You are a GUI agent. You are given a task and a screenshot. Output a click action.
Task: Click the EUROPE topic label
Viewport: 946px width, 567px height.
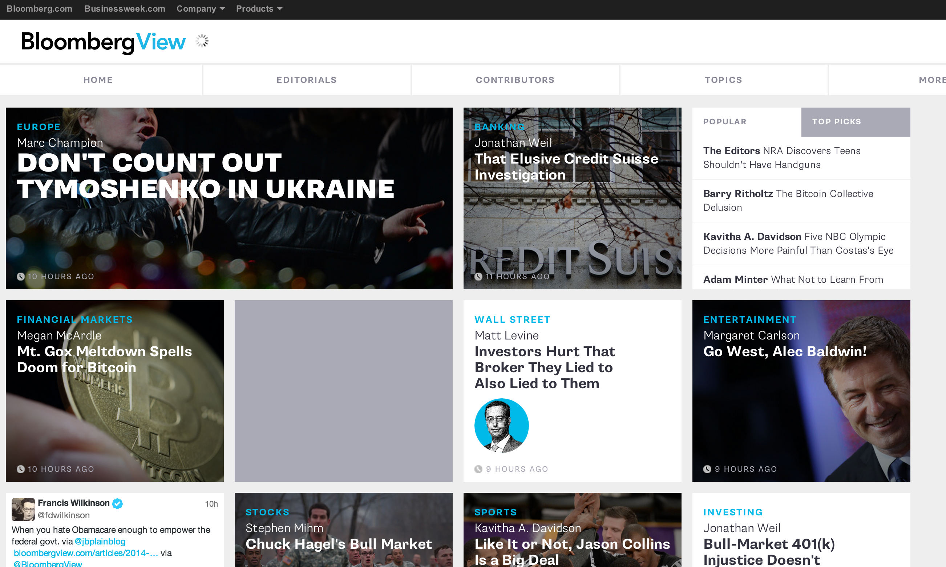tap(39, 127)
